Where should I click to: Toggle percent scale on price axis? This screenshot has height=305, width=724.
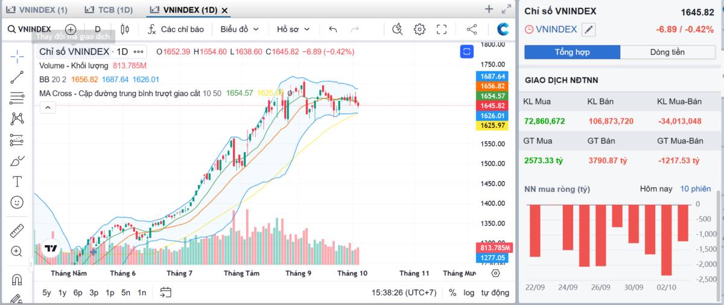[453, 292]
